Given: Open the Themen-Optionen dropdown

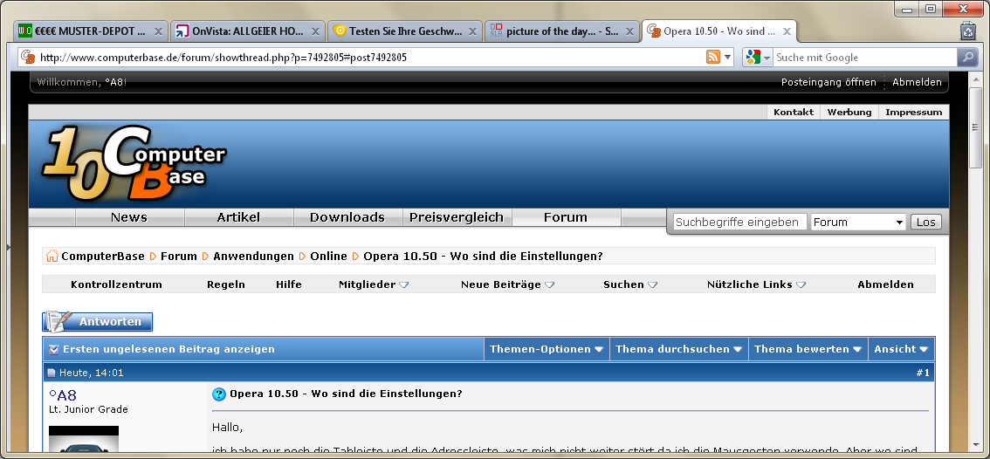Looking at the screenshot, I should [547, 349].
